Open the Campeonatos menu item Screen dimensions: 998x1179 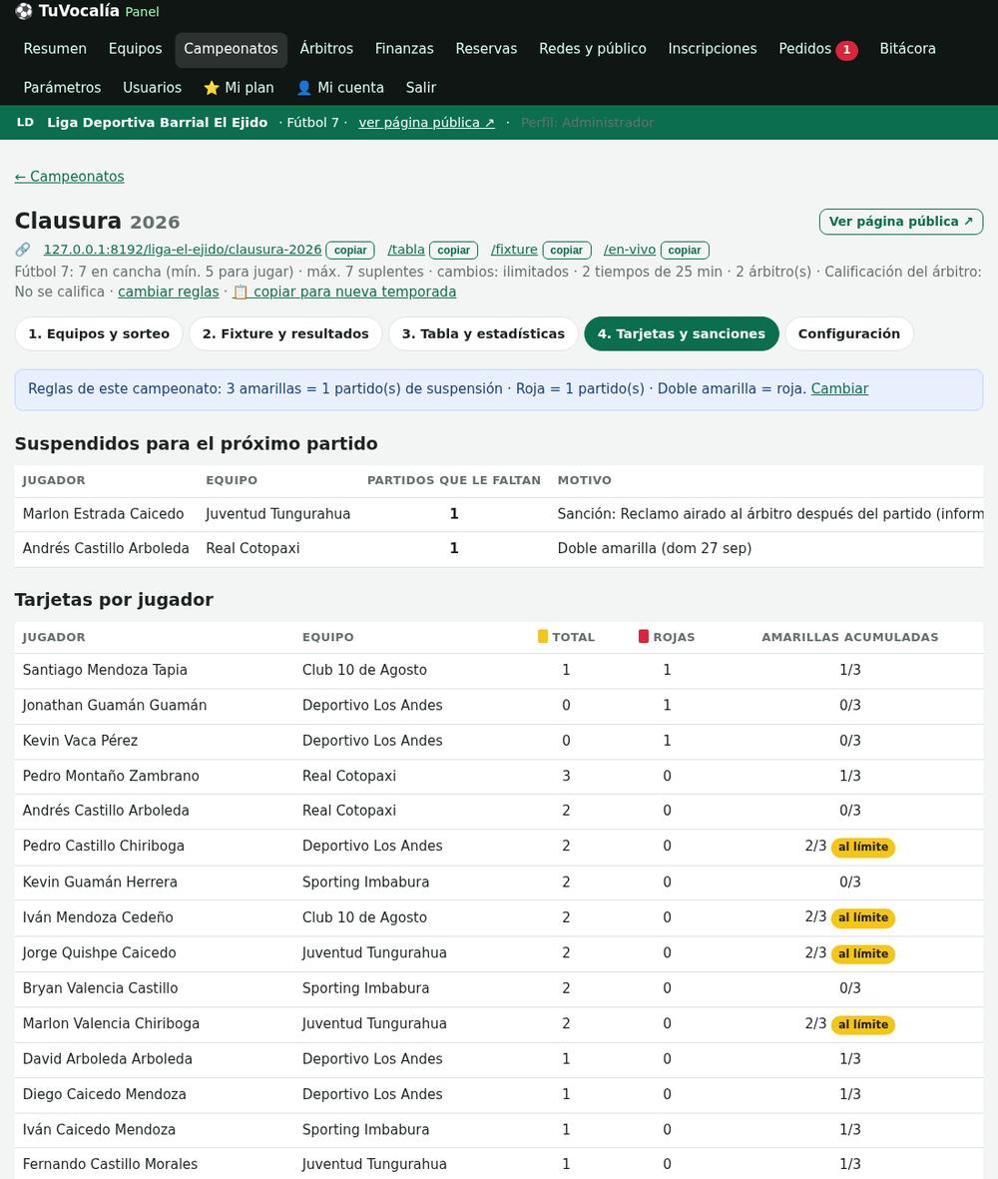231,49
